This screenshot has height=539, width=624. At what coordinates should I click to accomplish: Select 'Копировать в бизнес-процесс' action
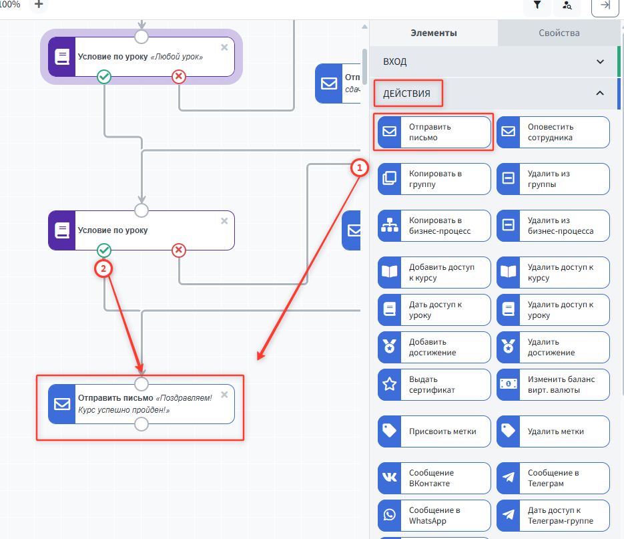434,226
